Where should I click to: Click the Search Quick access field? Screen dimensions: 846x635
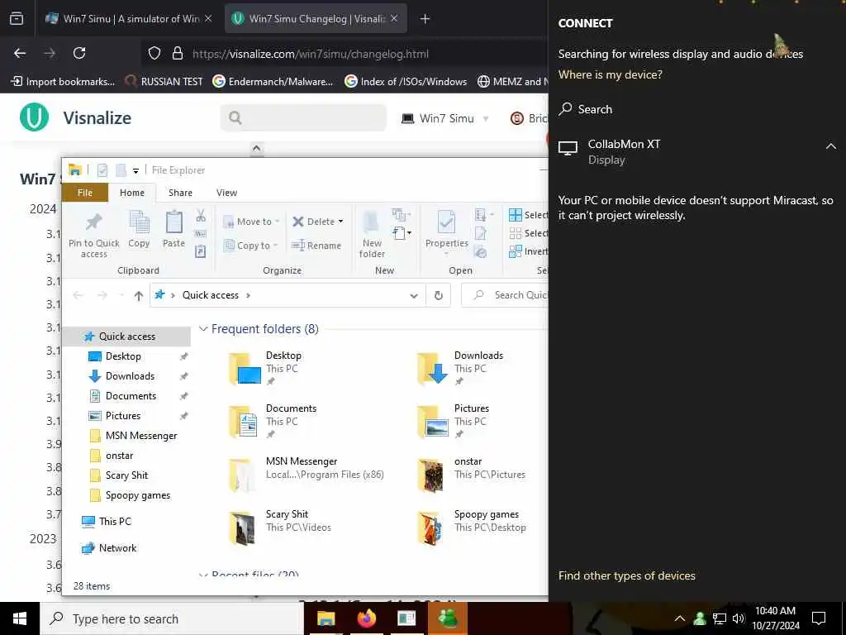point(505,295)
